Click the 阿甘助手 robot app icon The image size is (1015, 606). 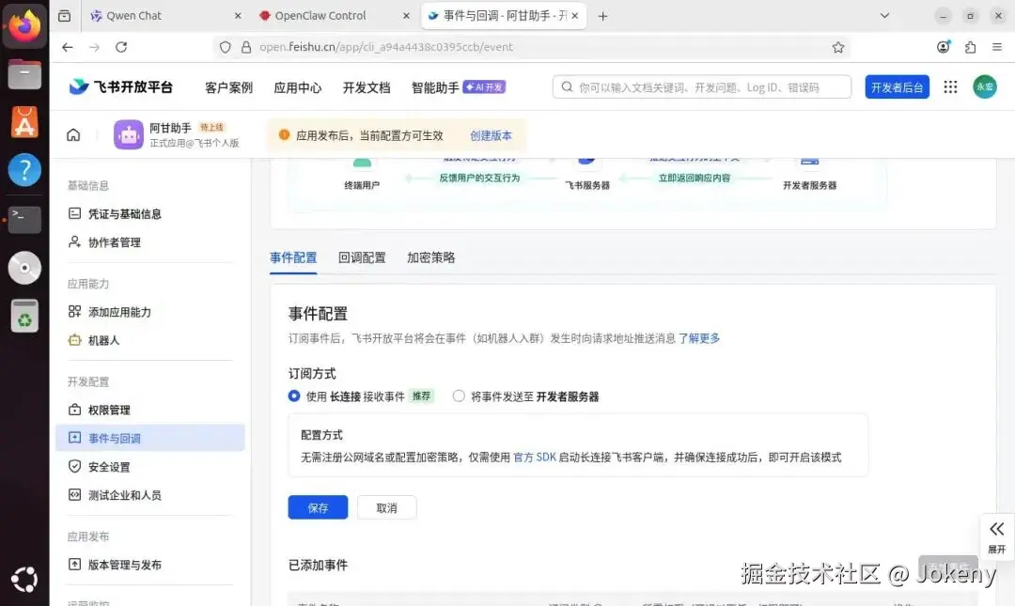point(128,134)
